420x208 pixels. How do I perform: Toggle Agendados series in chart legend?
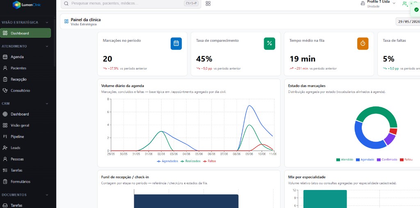pyautogui.click(x=167, y=161)
